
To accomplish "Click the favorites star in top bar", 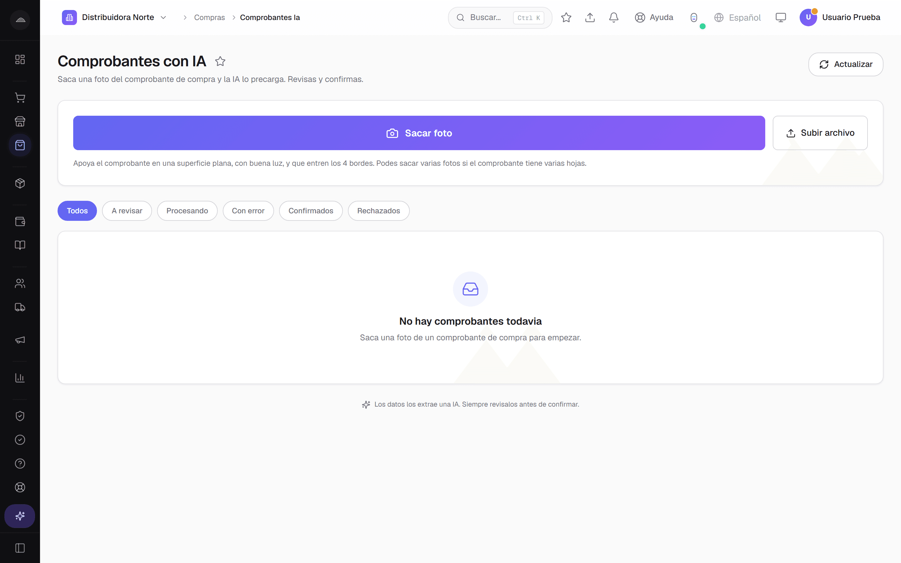I will 566,18.
